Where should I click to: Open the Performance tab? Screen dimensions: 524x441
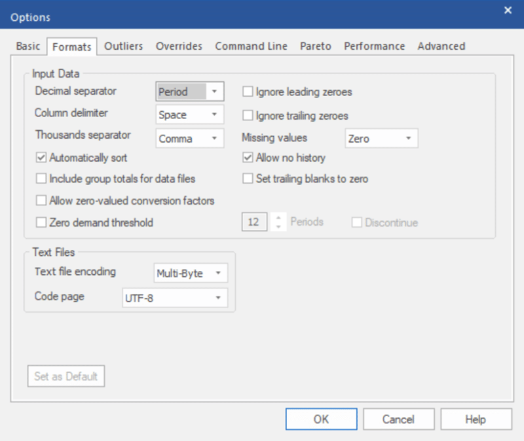[x=375, y=46]
